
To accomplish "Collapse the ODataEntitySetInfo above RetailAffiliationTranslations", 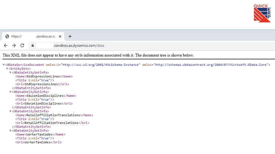I will (10, 111).
